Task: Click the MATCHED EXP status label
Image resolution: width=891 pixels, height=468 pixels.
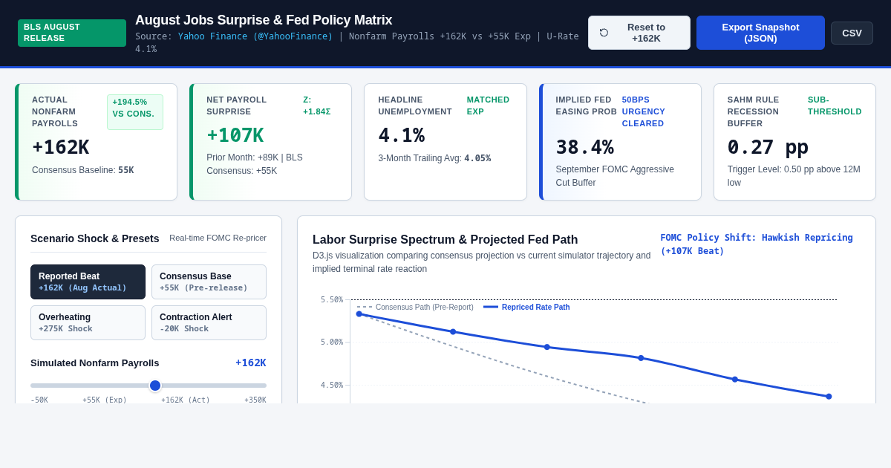Action: (x=488, y=105)
